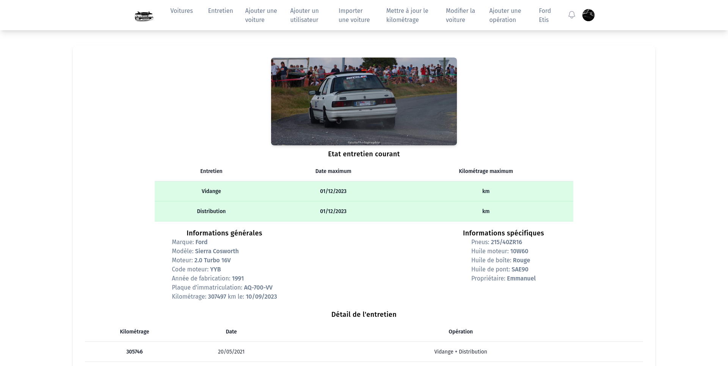Click the tire size 215/40ZR16
The image size is (728, 366).
coord(506,242)
